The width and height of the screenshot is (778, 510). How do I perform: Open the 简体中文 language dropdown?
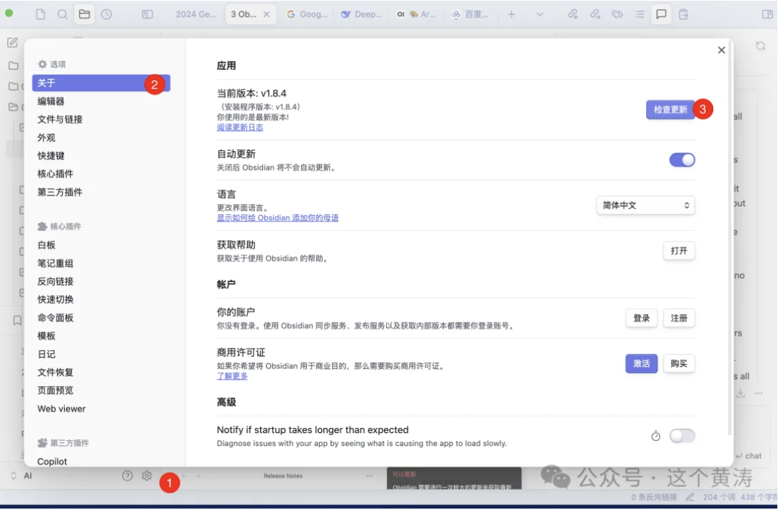tap(645, 205)
